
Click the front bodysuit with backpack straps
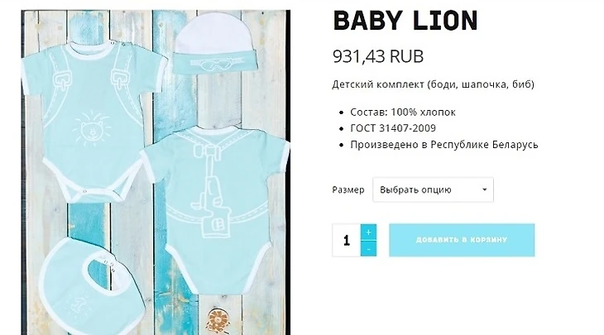93,119
